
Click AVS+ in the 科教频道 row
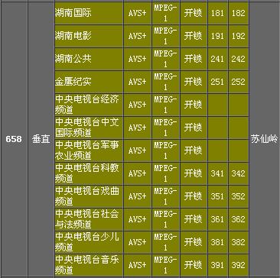pos(138,173)
